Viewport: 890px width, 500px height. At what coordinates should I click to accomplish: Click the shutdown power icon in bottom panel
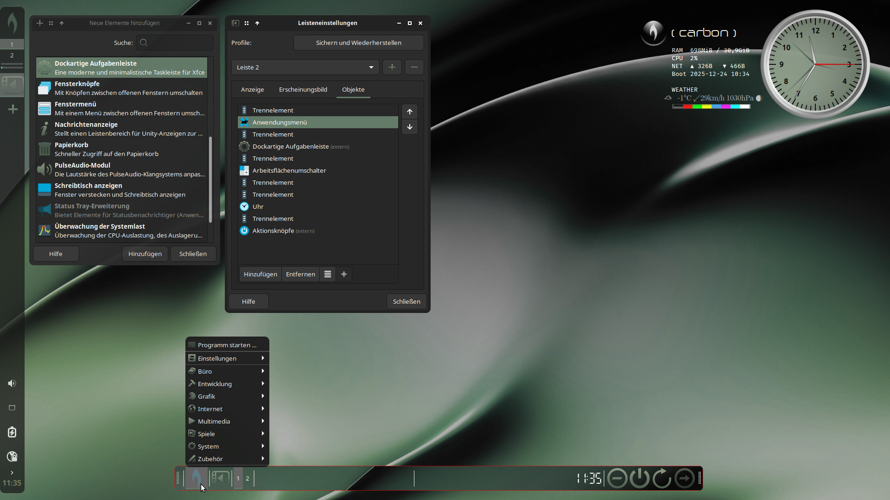(639, 478)
